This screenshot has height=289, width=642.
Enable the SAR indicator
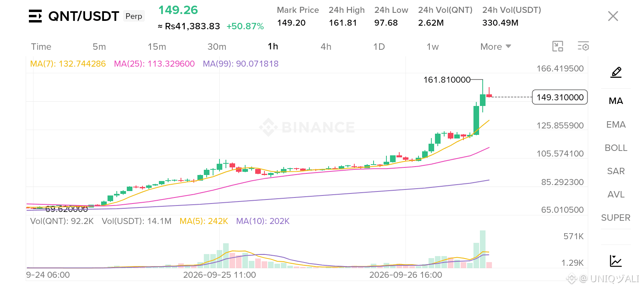click(x=616, y=171)
